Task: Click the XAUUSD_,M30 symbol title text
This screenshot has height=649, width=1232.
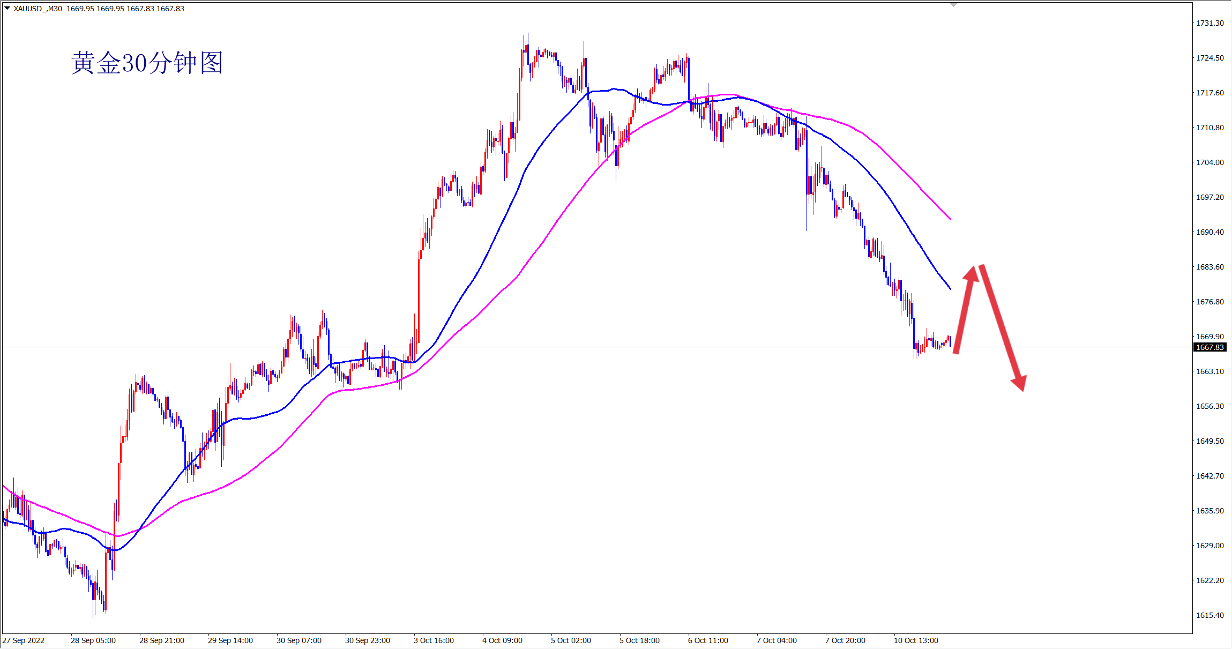Action: 38,9
